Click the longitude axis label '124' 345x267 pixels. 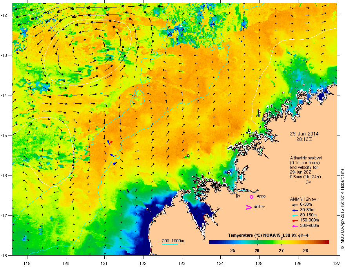[221, 263]
